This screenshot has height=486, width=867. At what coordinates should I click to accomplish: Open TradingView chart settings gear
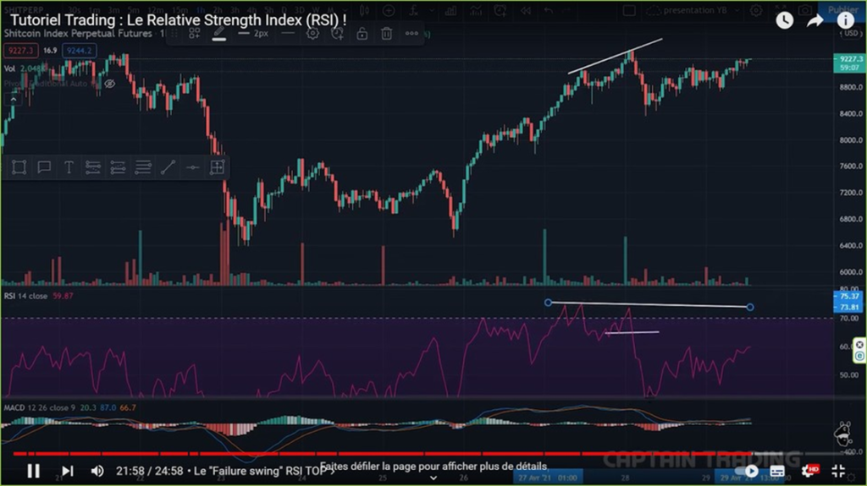(x=756, y=10)
